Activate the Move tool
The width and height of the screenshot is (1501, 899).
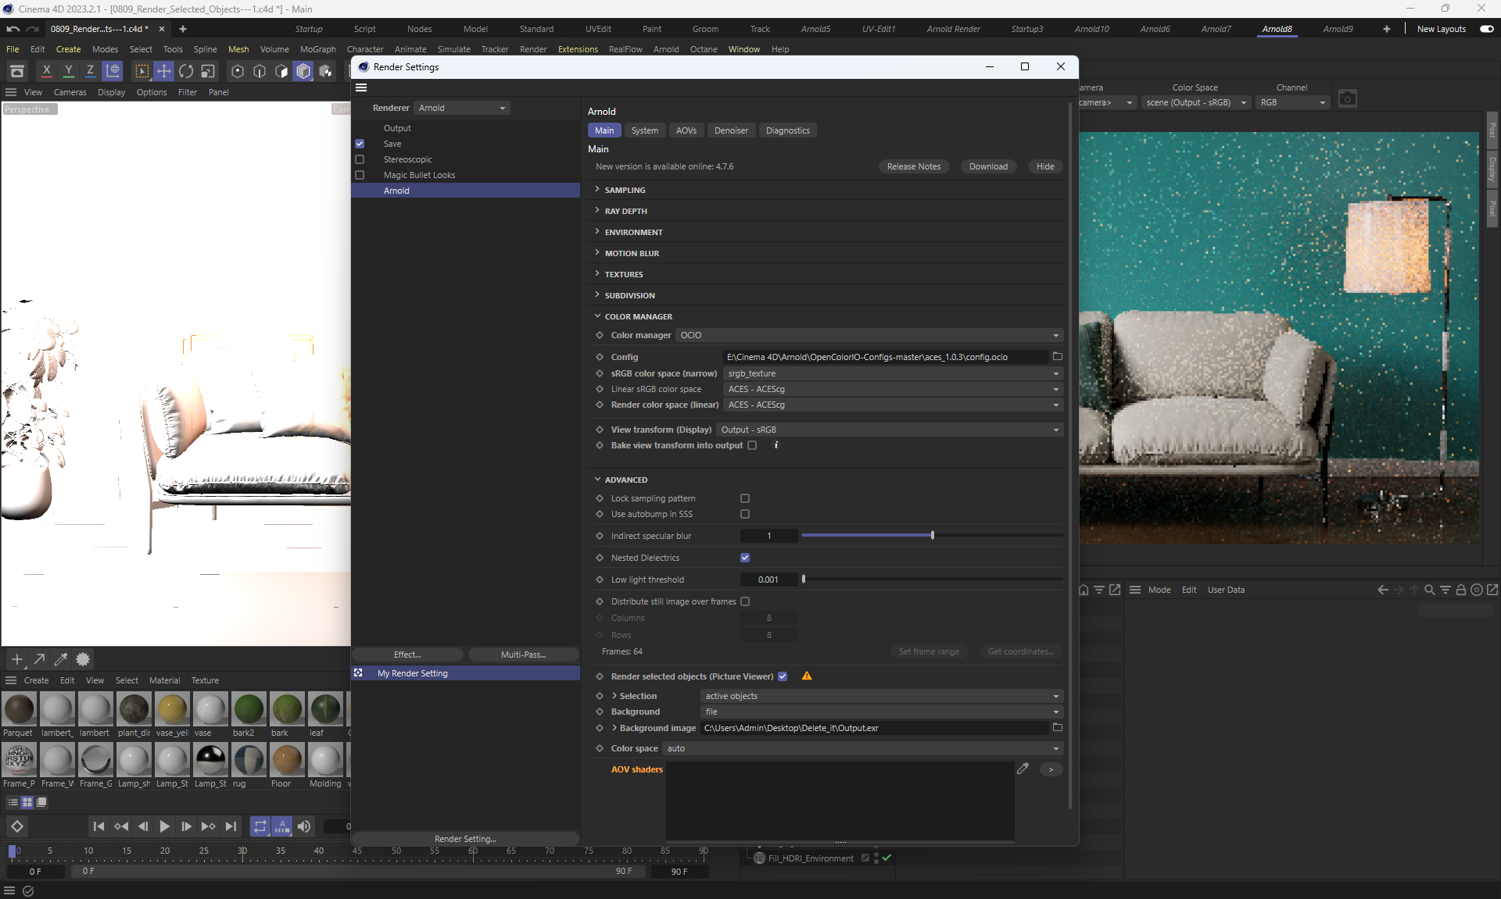coord(164,71)
